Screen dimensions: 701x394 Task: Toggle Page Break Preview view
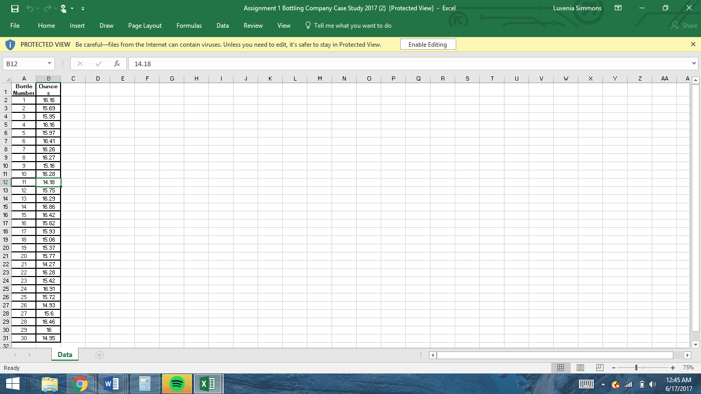coord(599,368)
